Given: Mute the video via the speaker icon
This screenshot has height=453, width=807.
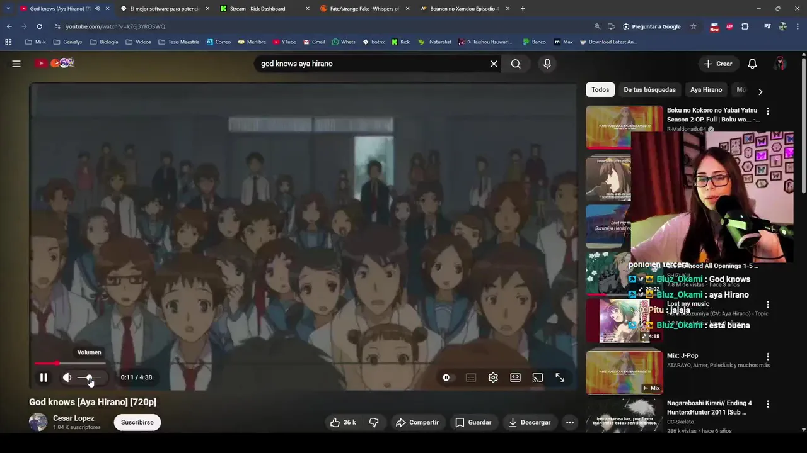Looking at the screenshot, I should 67,377.
